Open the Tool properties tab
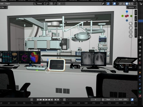Viewport: 143px width, 107px height. 140,42
